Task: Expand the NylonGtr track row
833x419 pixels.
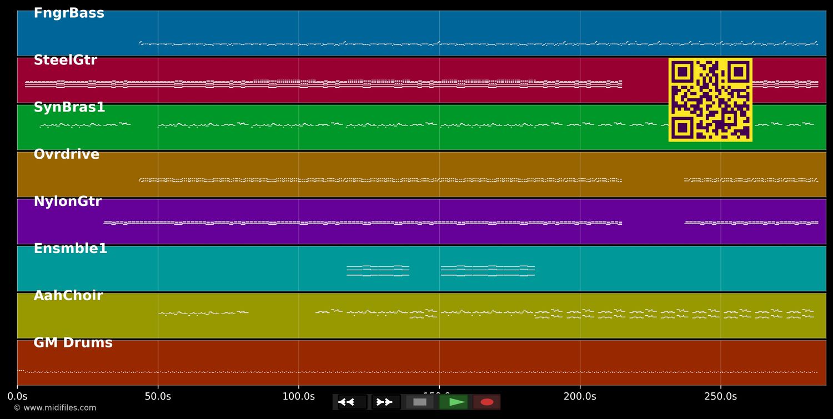Action: [x=68, y=201]
